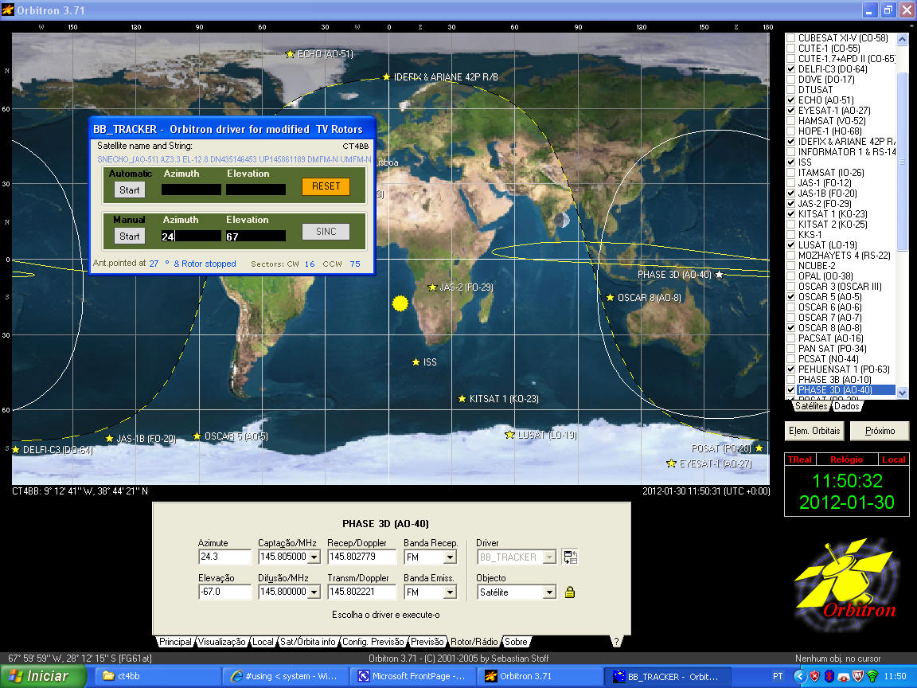The width and height of the screenshot is (917, 688).
Task: Switch to the BB_TRACKER taskbar window
Action: point(667,676)
